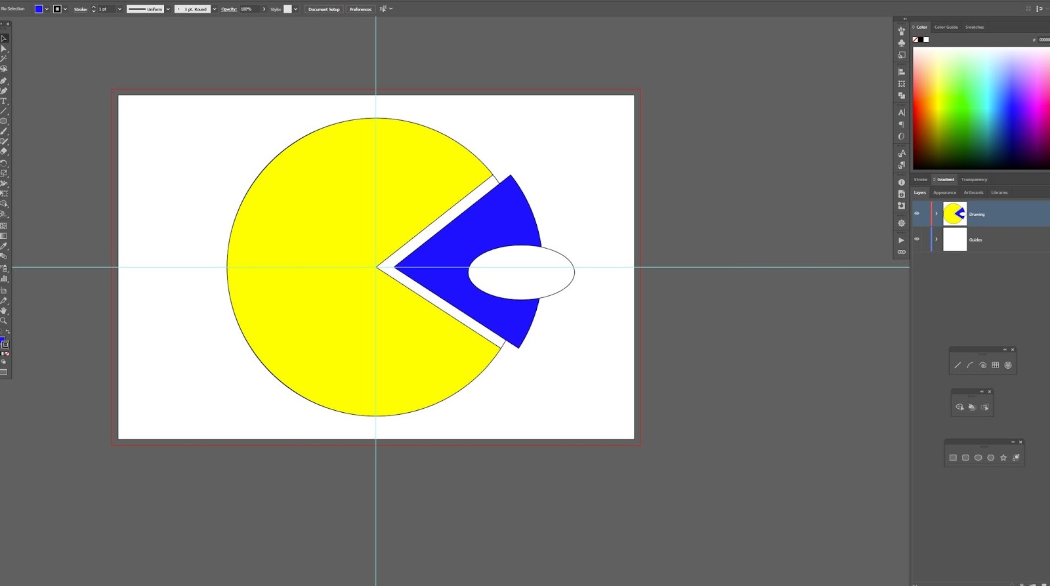Click the Opacity label link

click(229, 9)
